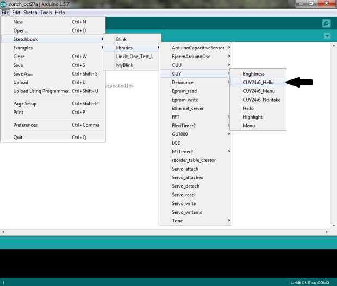Screen dimensions: 337x286
Task: Open the Tools menu
Action: point(46,13)
